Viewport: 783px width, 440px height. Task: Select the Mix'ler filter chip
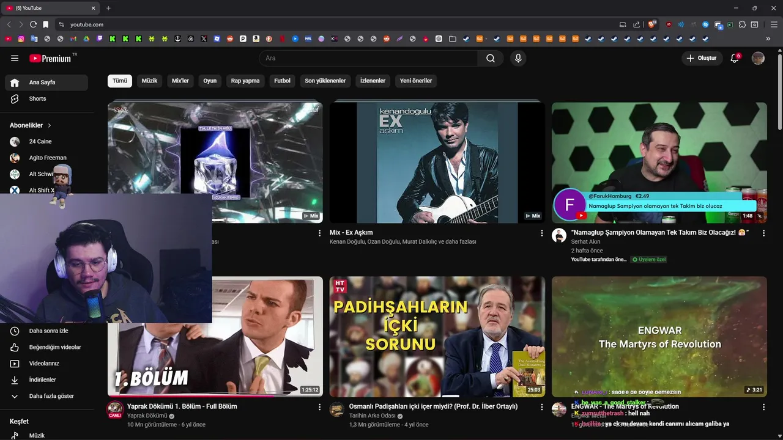coord(180,81)
